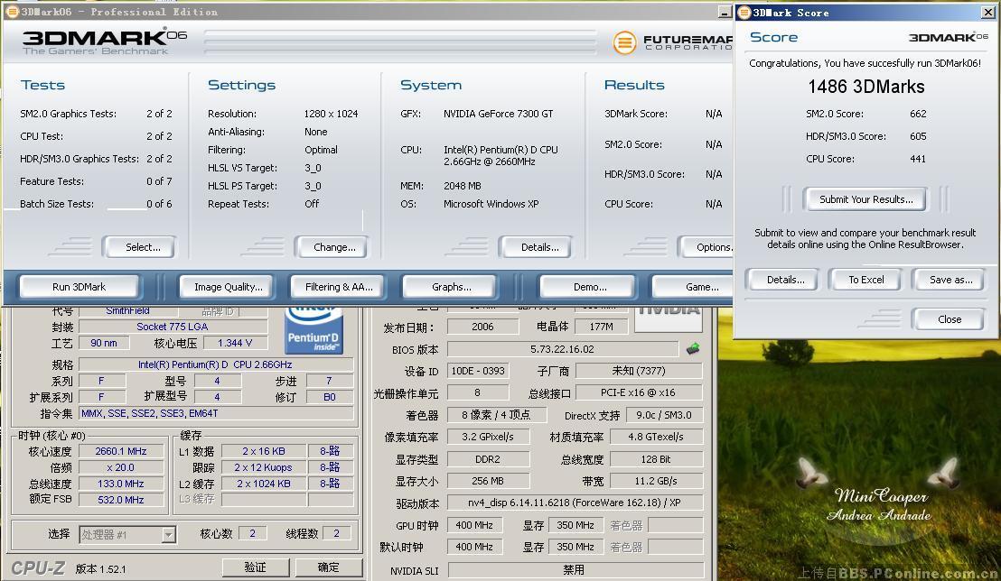Click the 3DMark06 main window title icon
This screenshot has height=581, width=1001.
pyautogui.click(x=12, y=13)
